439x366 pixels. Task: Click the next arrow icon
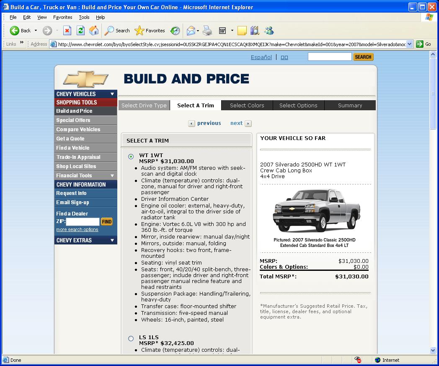click(248, 123)
